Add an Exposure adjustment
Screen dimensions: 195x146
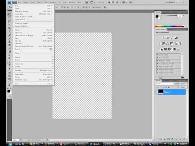176,38
